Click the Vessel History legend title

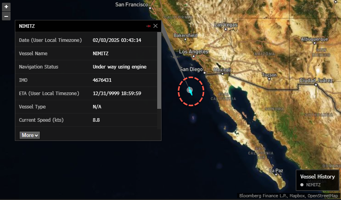(x=317, y=177)
